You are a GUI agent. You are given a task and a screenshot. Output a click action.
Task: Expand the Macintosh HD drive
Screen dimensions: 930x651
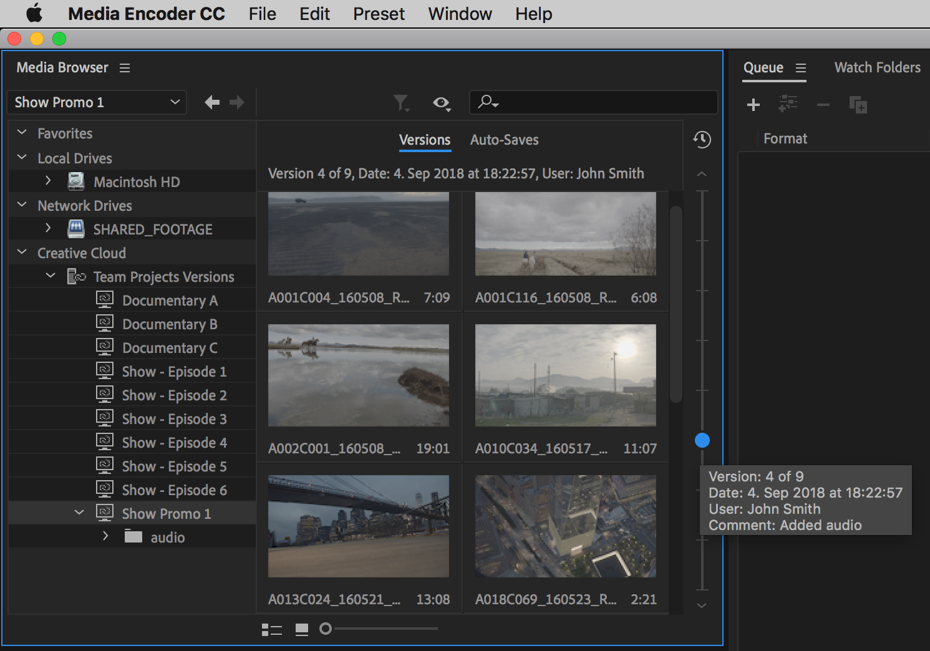pyautogui.click(x=48, y=180)
